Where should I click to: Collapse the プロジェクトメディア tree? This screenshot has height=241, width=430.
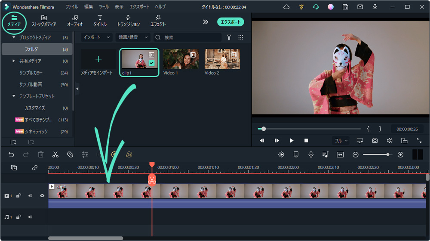(x=14, y=37)
